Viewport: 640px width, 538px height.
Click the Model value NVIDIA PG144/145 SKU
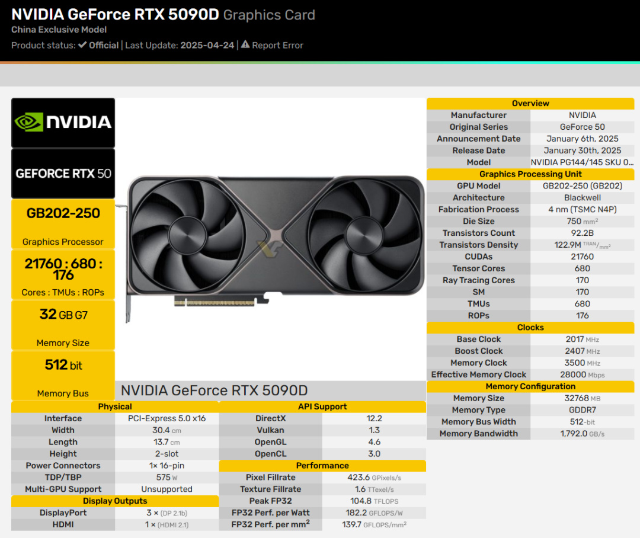(x=583, y=162)
